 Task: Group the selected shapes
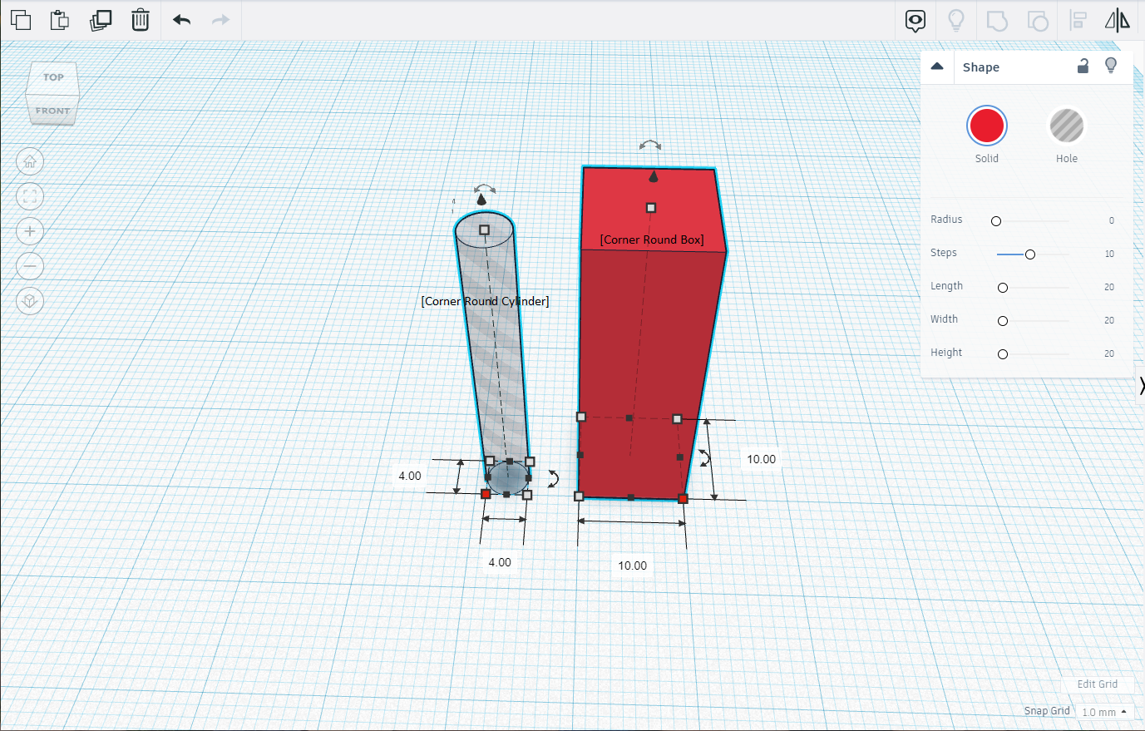point(996,20)
